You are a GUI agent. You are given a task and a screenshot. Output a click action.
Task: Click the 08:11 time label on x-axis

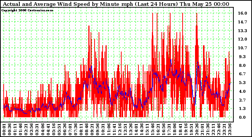click(x=81, y=129)
